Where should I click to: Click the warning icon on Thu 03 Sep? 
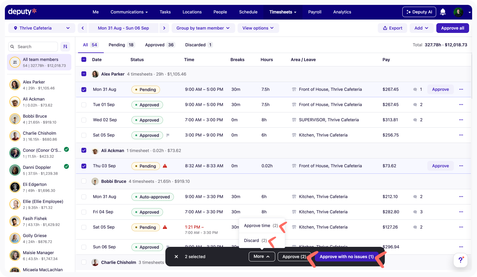pos(165,166)
